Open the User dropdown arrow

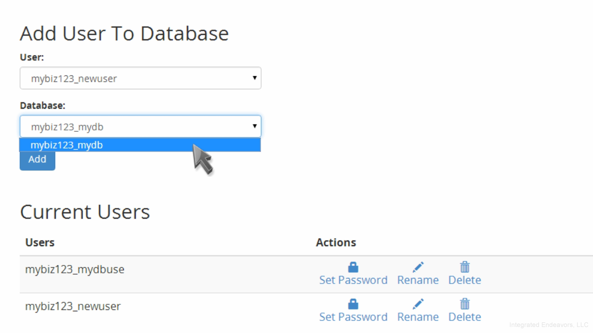click(254, 78)
